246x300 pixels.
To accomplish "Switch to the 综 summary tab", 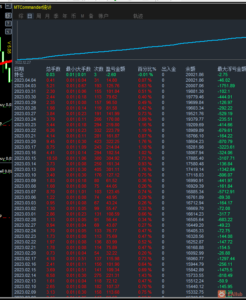I will click(21, 16).
